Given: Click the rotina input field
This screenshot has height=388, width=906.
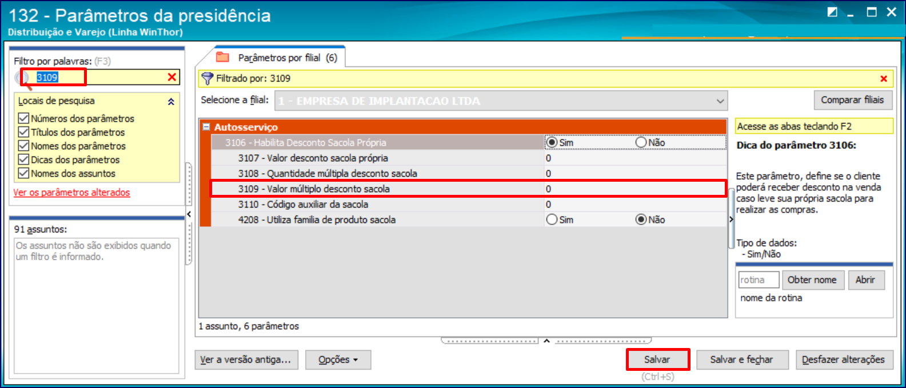Looking at the screenshot, I should pyautogui.click(x=759, y=280).
